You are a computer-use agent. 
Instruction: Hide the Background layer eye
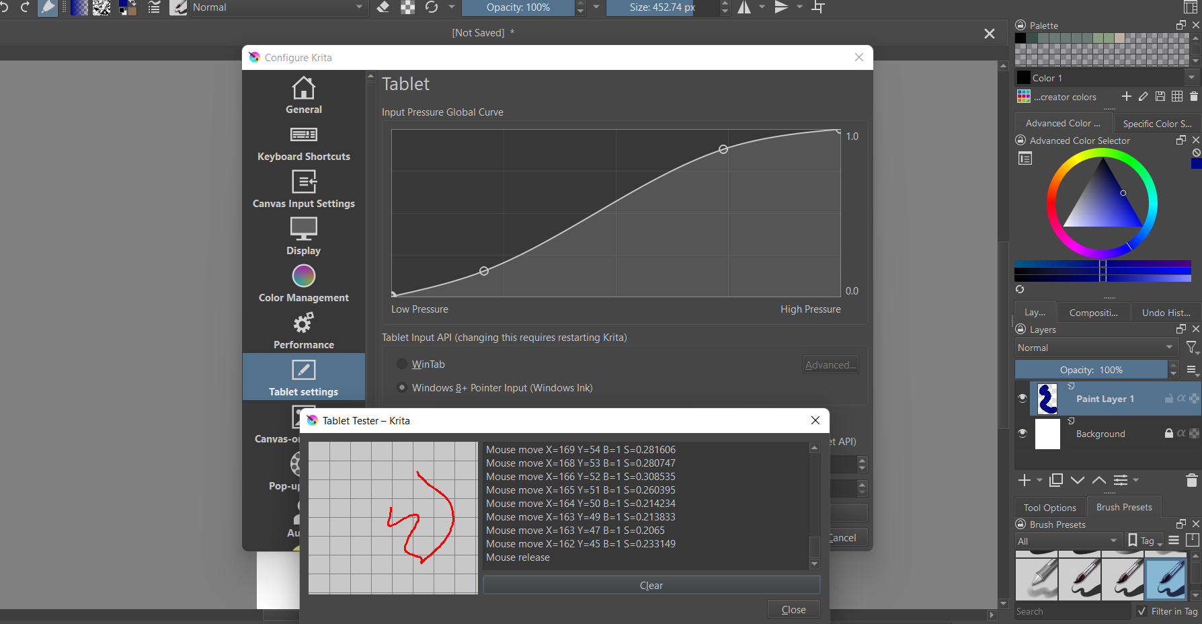(x=1023, y=434)
